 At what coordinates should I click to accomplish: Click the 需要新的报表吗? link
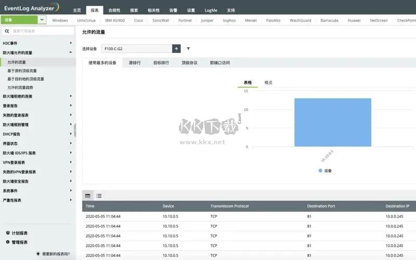coord(56,254)
